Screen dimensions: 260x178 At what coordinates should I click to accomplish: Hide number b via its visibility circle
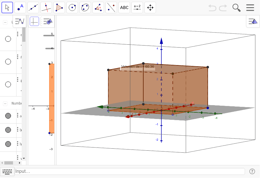point(8,130)
